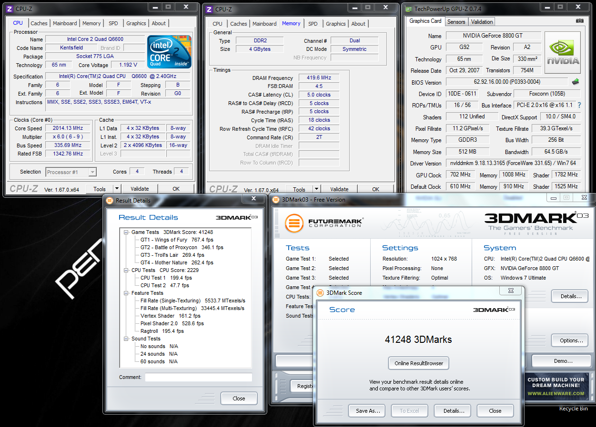Screen dimensions: 596x427
Task: Click the CPU Name field Intel Core 2 Quad Q6600
Action: (95, 39)
